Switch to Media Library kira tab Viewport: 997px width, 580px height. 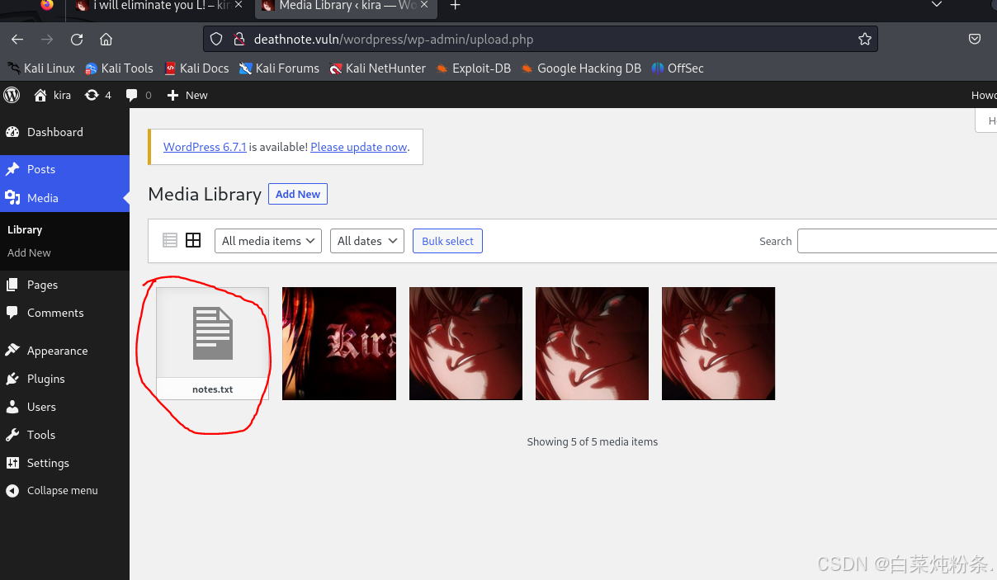(347, 6)
